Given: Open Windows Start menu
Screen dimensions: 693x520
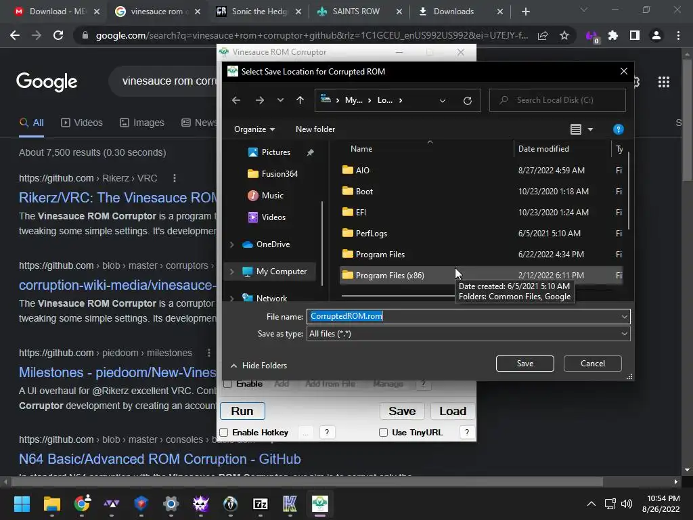Looking at the screenshot, I should [22, 504].
